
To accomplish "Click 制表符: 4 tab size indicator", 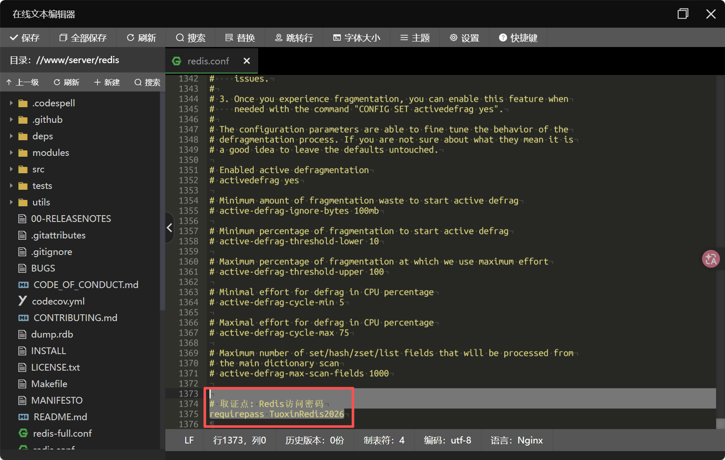I will pos(384,441).
